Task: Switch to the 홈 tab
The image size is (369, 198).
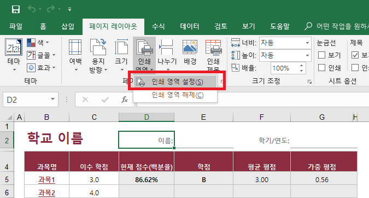Action: pyautogui.click(x=43, y=26)
